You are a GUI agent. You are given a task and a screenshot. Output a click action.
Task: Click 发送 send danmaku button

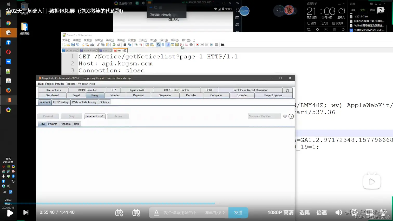(238, 212)
